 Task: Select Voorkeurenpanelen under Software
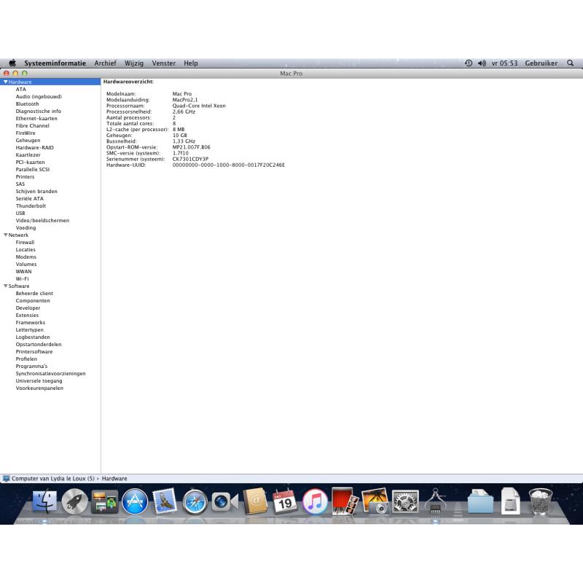click(x=39, y=388)
